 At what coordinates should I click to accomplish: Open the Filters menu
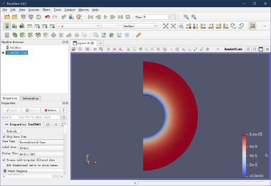tap(46, 10)
